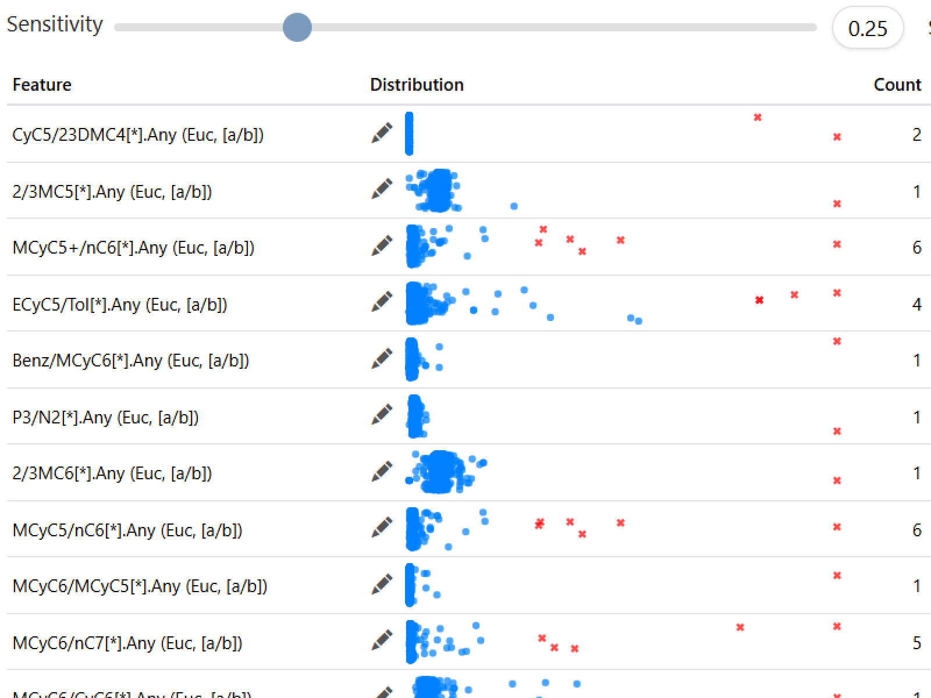Click the Count column header
The width and height of the screenshot is (931, 698).
pos(897,85)
